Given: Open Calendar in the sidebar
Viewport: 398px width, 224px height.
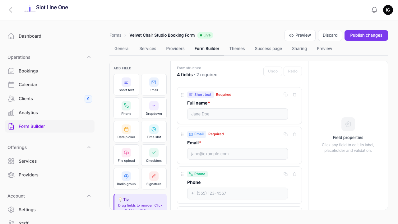Looking at the screenshot, I should [x=50, y=85].
